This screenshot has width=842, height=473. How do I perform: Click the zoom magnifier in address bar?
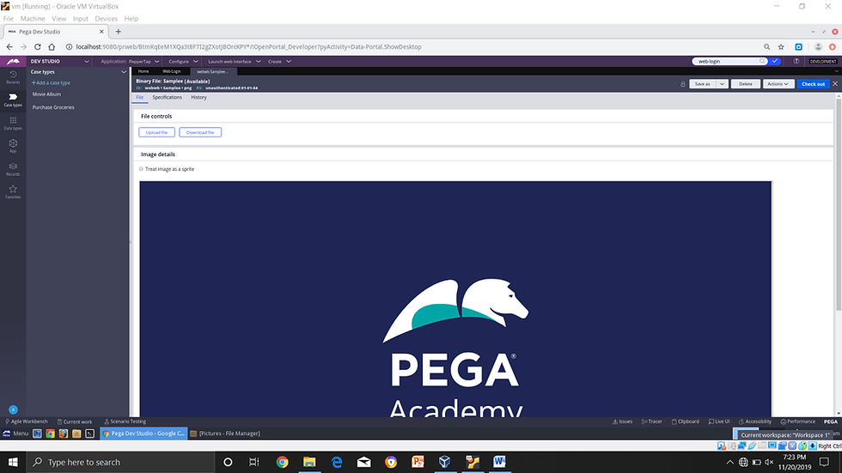point(766,46)
